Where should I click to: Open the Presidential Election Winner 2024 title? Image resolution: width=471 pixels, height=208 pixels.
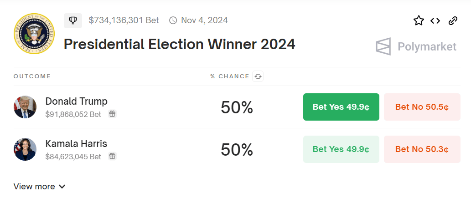179,44
